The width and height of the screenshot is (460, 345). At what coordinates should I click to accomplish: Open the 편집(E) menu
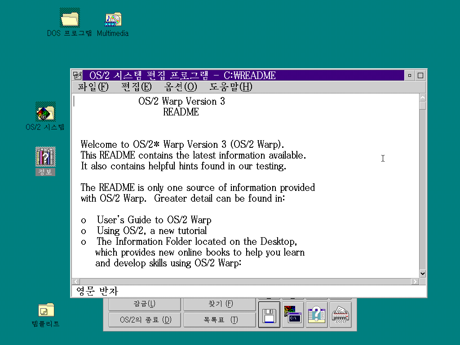[137, 87]
